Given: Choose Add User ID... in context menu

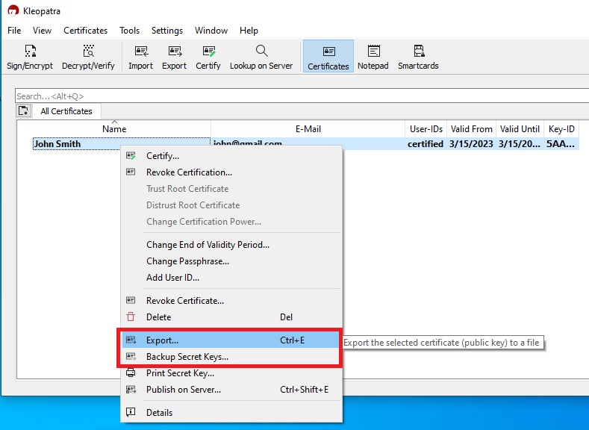Looking at the screenshot, I should coord(231,278).
